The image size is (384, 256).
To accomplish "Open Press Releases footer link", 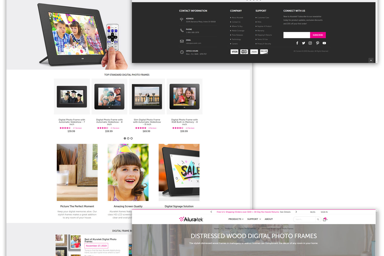I will (237, 35).
